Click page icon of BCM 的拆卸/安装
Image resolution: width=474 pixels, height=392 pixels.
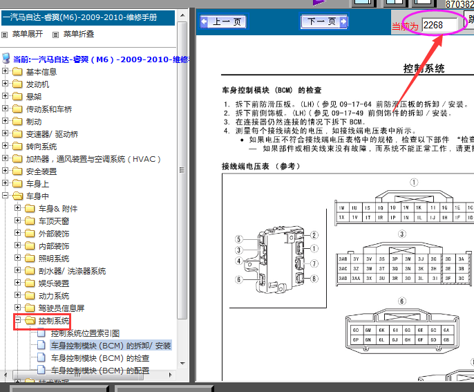click(x=41, y=345)
